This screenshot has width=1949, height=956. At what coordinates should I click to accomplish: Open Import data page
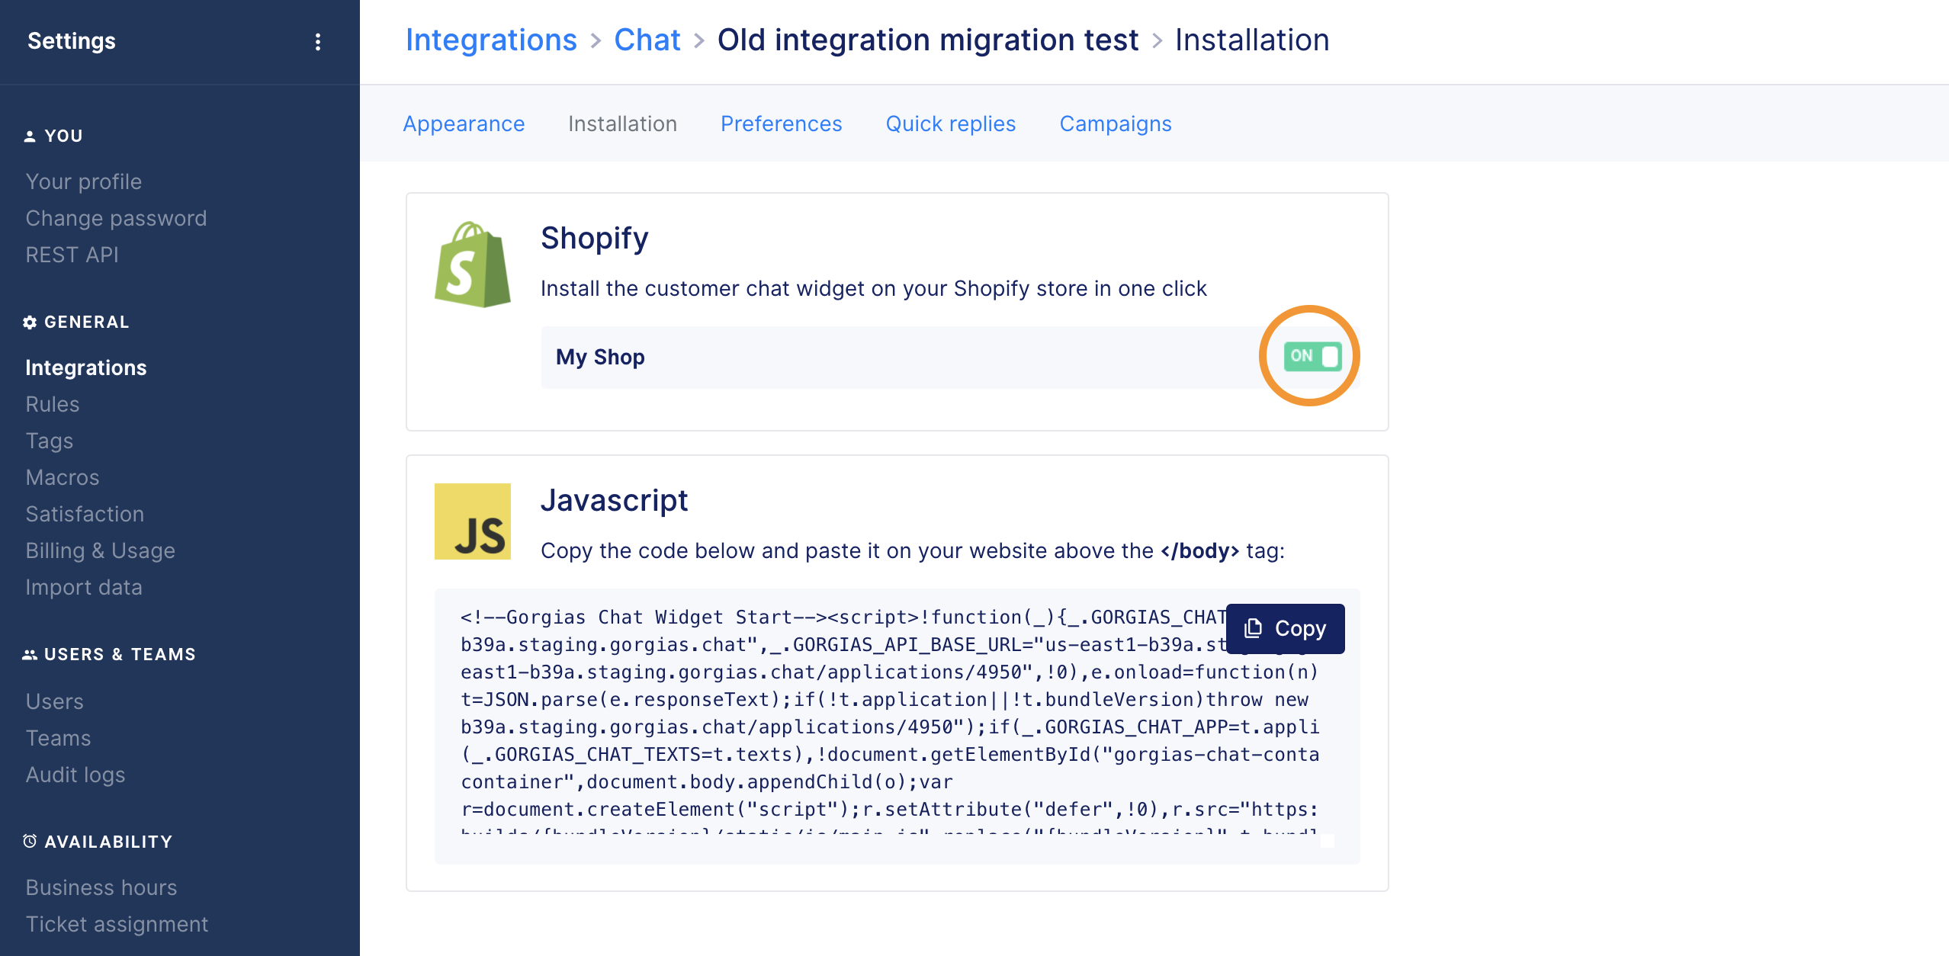coord(84,588)
